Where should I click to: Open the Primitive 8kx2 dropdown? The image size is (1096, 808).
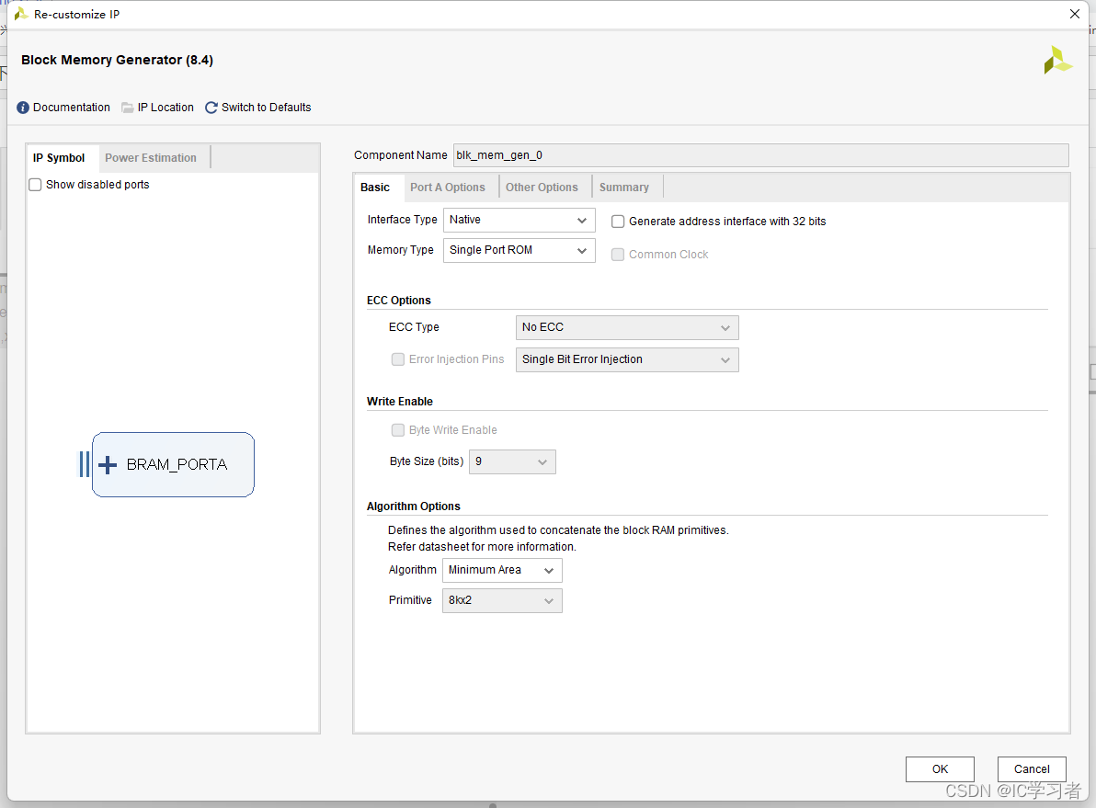[502, 599]
